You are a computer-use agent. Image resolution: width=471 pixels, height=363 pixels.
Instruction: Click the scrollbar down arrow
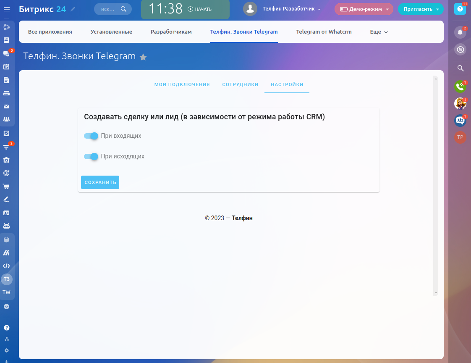point(436,293)
